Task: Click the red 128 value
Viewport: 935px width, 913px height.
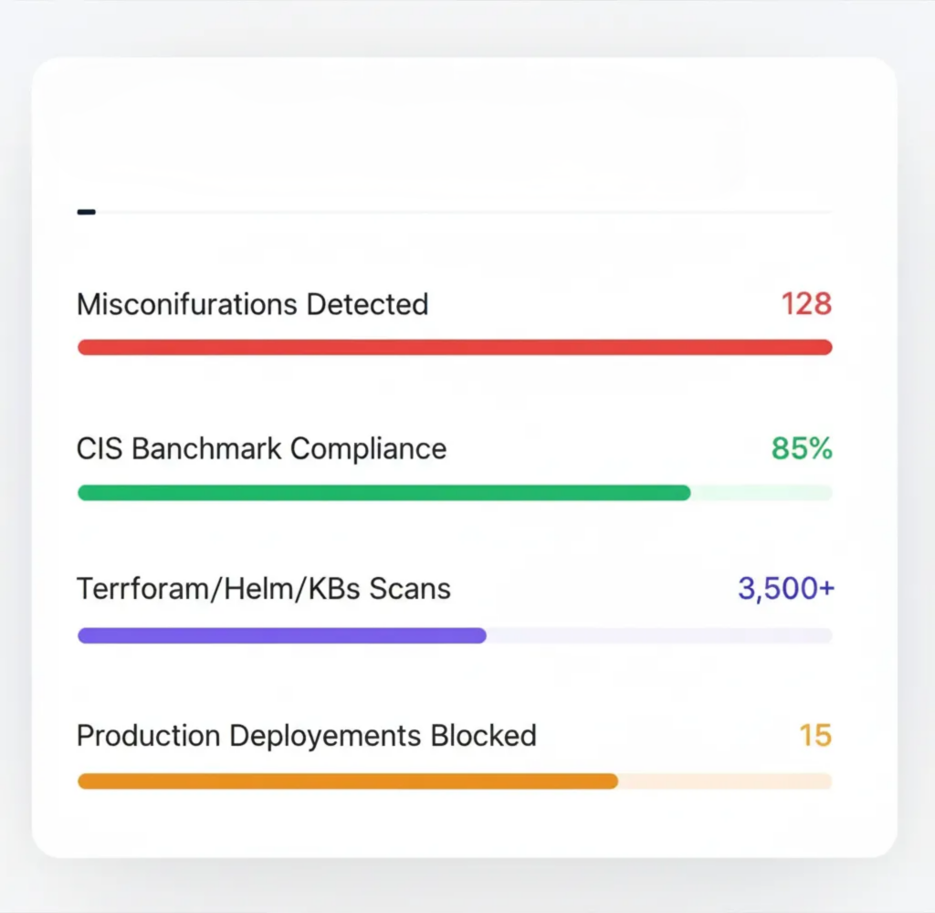Action: tap(806, 304)
